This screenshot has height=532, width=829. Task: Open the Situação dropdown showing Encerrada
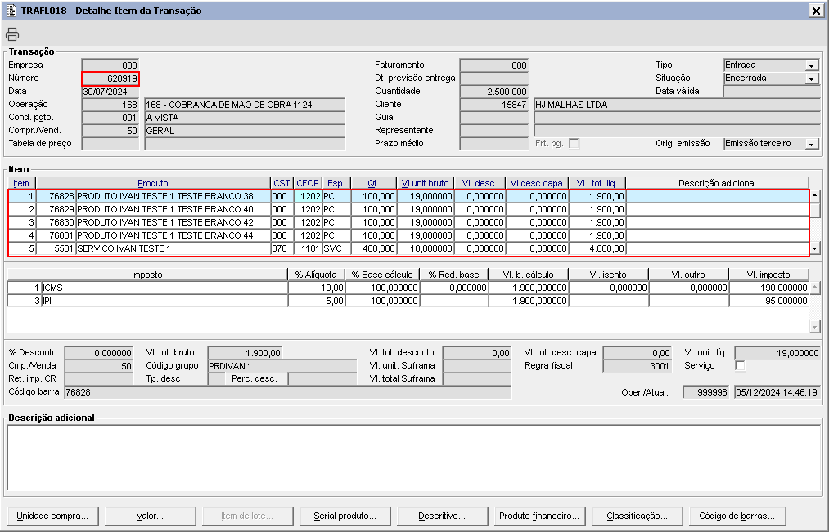click(x=812, y=78)
